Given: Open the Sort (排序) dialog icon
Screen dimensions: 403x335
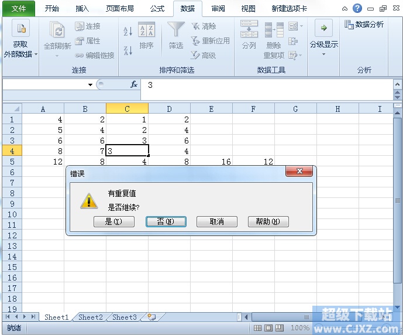Looking at the screenshot, I should pos(146,29).
